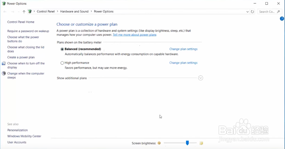
Task: Go to Control Panel in the breadcrumb
Action: click(46, 12)
